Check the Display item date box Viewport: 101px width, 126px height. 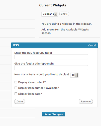click(16, 94)
